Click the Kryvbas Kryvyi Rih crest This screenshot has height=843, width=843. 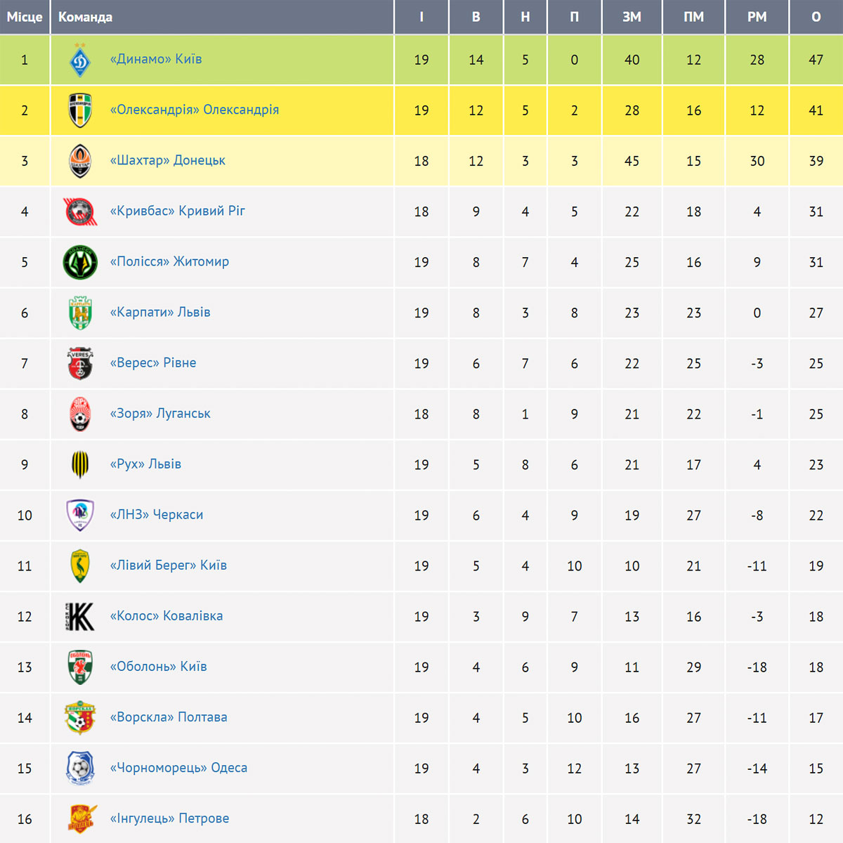coord(80,211)
